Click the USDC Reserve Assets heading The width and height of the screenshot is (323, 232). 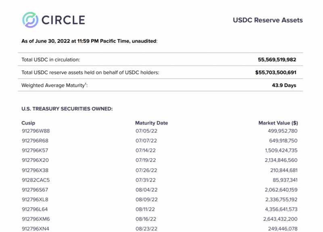(267, 20)
